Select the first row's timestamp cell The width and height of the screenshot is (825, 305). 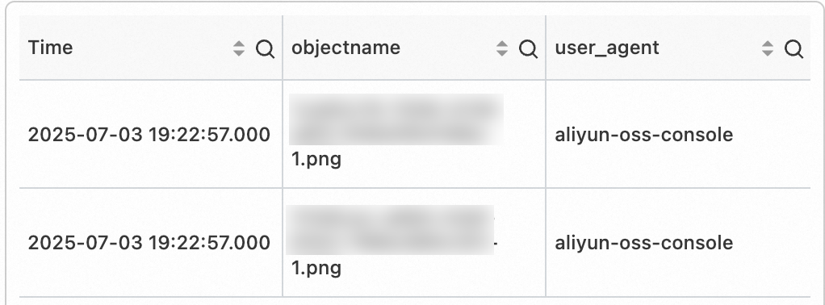[149, 135]
